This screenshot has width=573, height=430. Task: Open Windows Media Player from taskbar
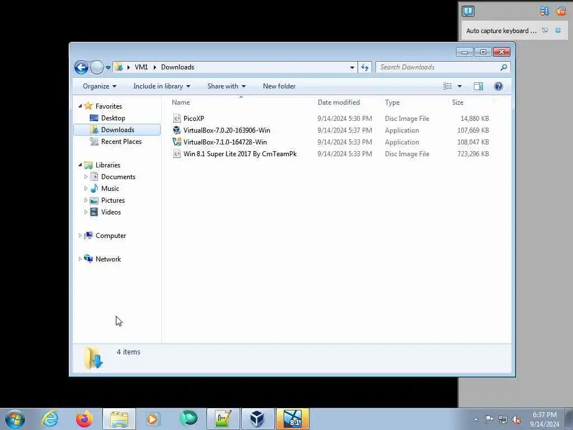(152, 419)
